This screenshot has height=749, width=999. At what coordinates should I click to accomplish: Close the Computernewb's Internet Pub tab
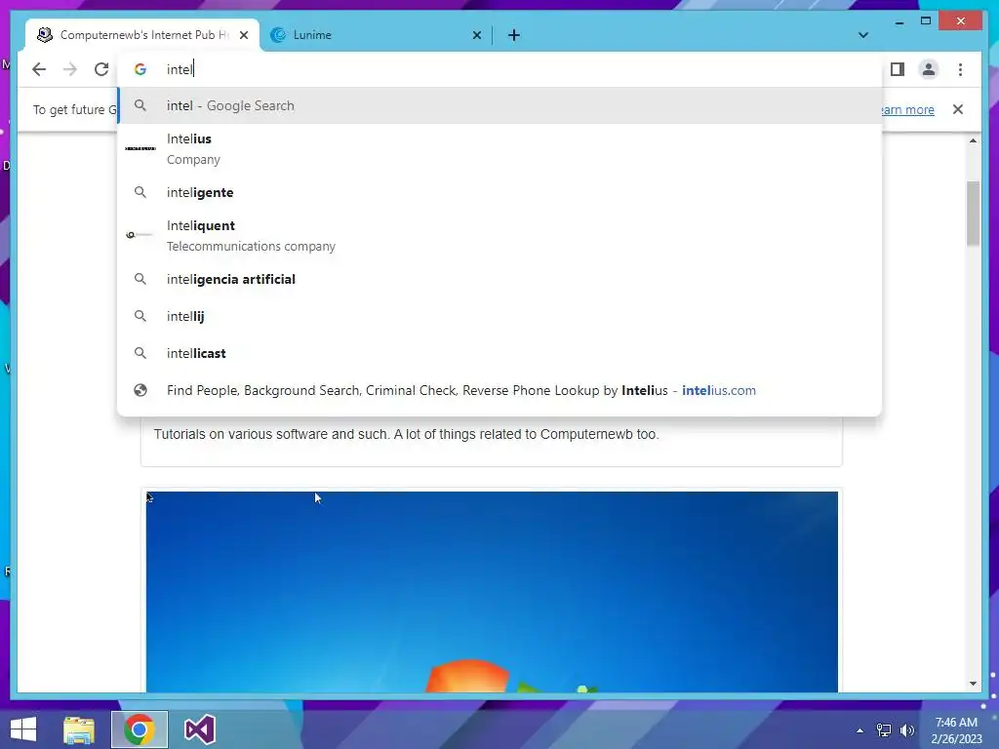[243, 35]
